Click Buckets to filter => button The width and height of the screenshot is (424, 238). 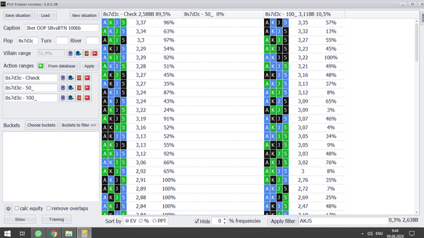coord(79,125)
